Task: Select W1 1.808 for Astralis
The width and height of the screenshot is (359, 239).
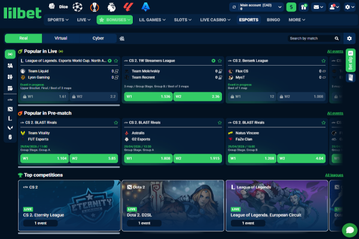Action: point(148,158)
